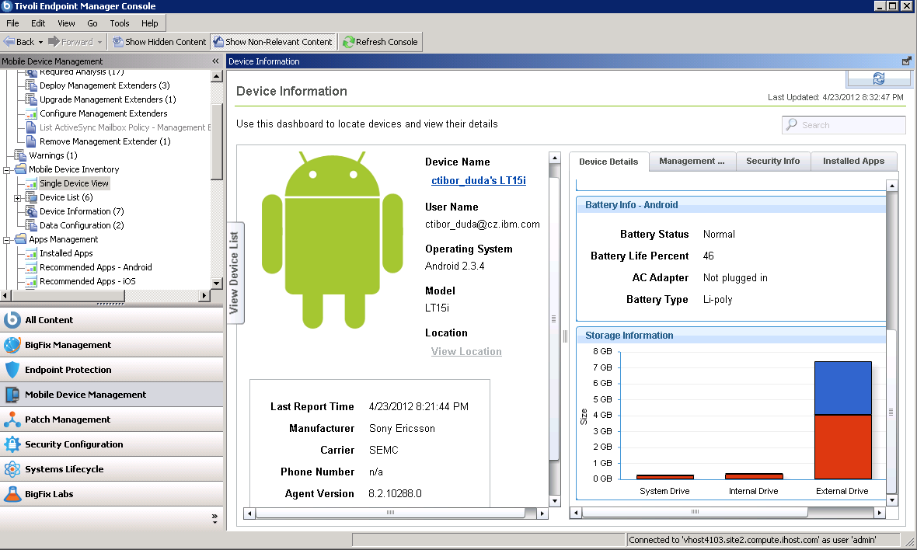Screen dimensions: 917x550
Task: Click the device summary pane horizontal scrollbar
Action: 396,513
